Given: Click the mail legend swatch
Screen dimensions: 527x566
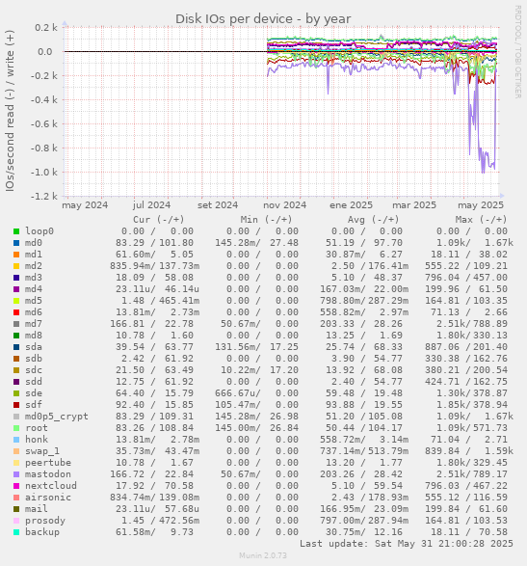Looking at the screenshot, I should coord(16,509).
